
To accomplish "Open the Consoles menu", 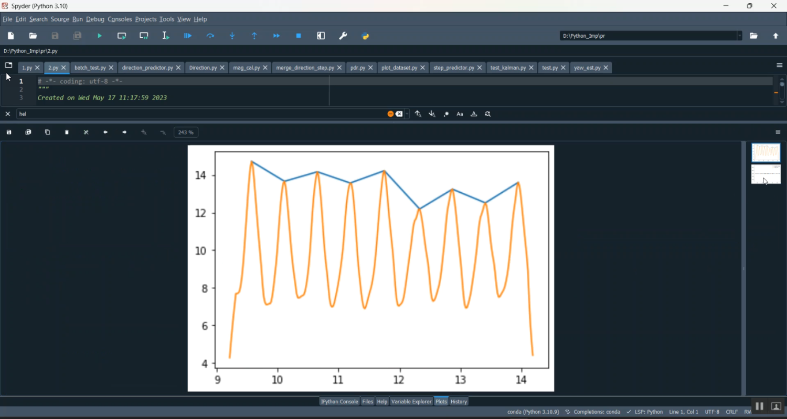I will 120,19.
